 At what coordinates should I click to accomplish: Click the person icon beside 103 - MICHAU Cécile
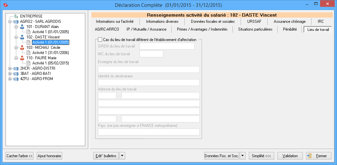click(x=22, y=48)
